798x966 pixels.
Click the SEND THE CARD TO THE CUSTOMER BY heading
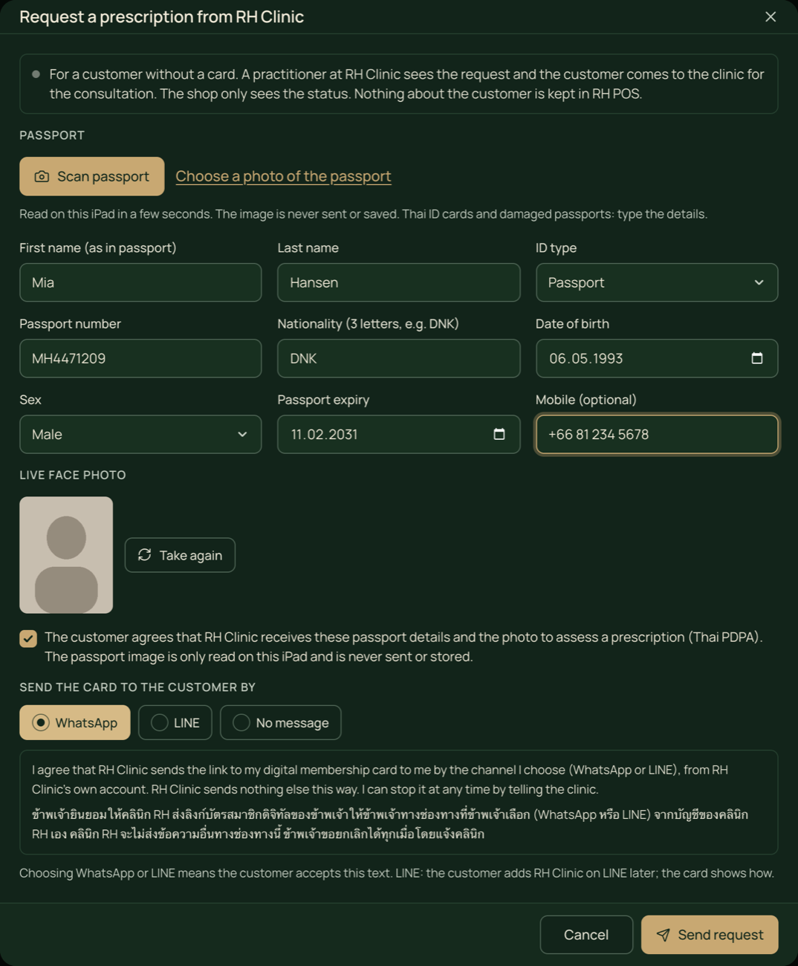click(137, 687)
